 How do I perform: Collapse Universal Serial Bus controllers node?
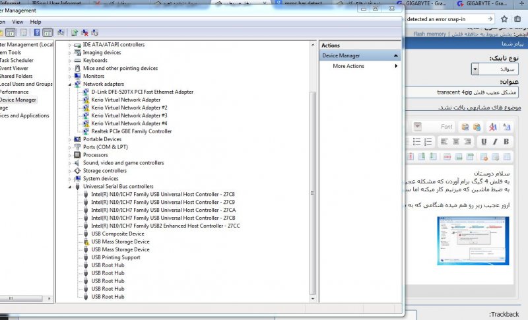(70, 187)
